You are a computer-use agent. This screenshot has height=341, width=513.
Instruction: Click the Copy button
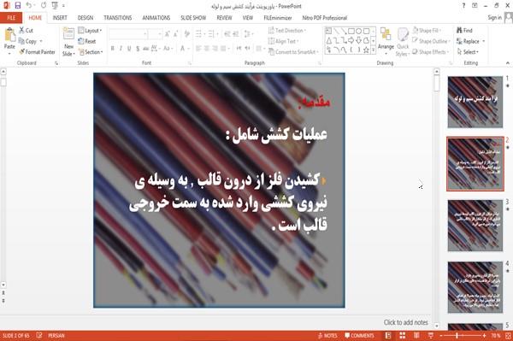tap(28, 41)
